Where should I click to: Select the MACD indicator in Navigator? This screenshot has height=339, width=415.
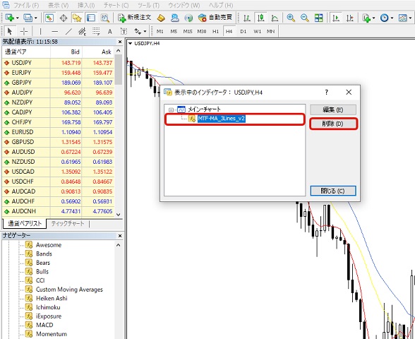44,325
